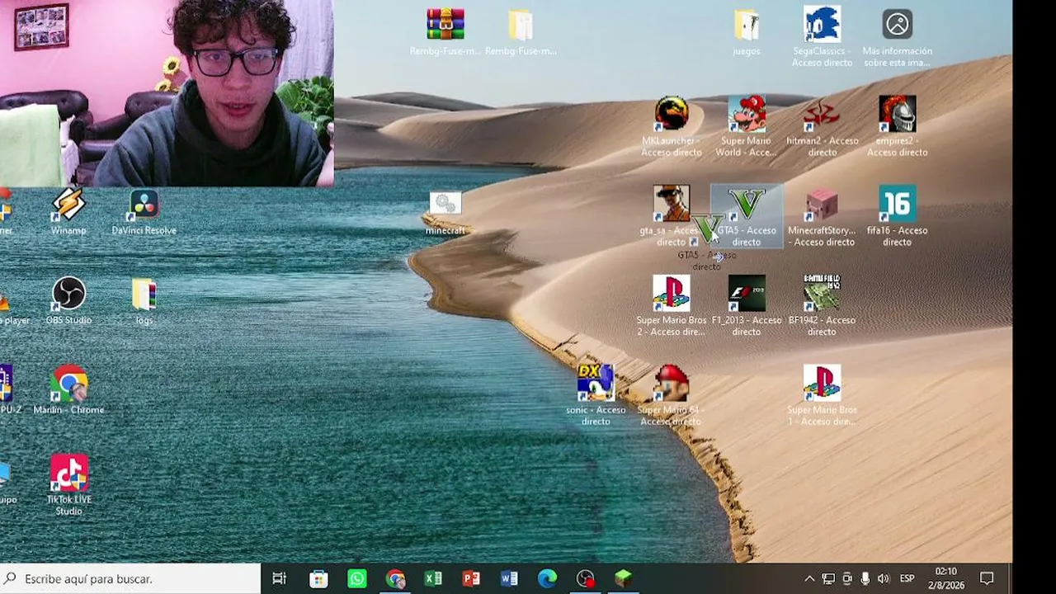Screen dimensions: 1056x594
Task: Open the logs folder
Action: pyautogui.click(x=144, y=294)
